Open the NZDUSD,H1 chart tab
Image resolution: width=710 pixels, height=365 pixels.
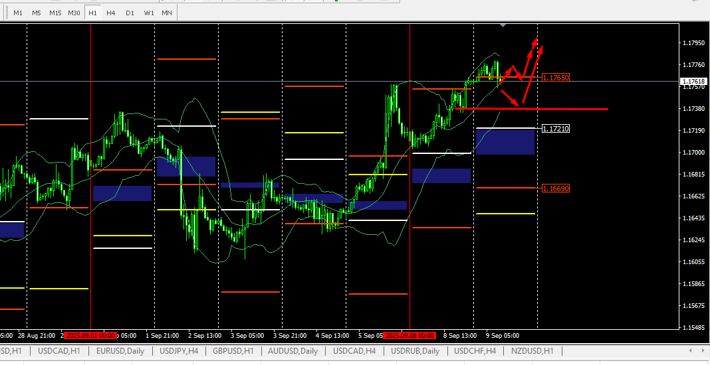point(532,350)
